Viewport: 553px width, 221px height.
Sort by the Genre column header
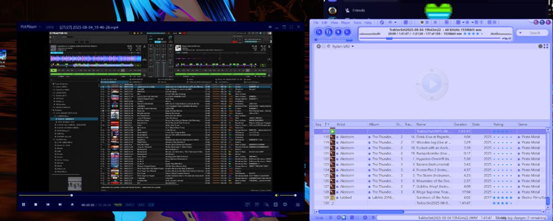tap(523, 125)
